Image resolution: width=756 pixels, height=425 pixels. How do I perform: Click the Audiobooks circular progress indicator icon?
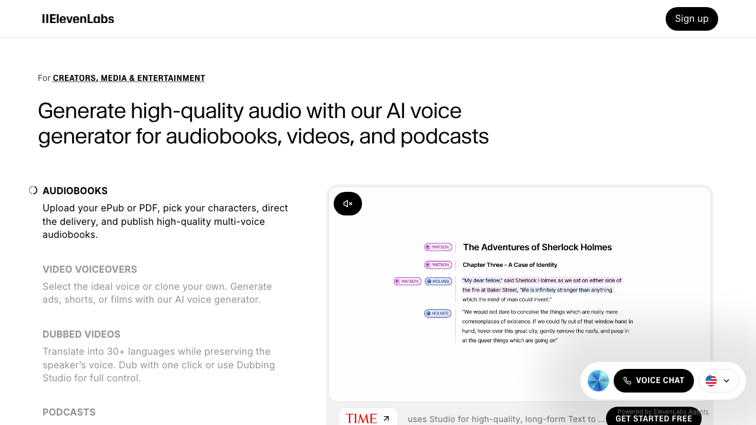click(33, 190)
